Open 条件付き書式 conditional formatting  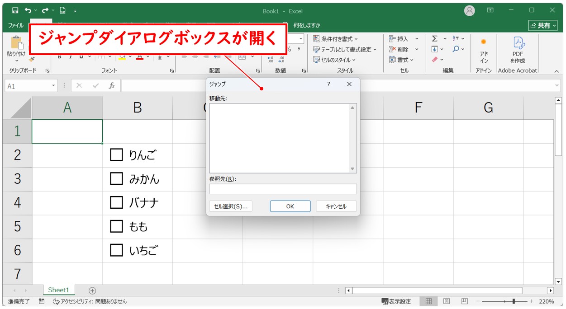pos(335,39)
